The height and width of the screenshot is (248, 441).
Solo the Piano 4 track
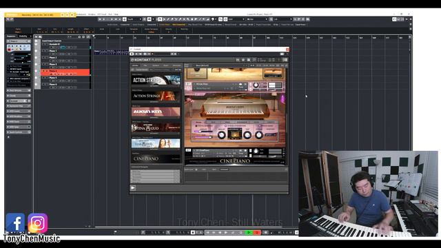(47, 71)
